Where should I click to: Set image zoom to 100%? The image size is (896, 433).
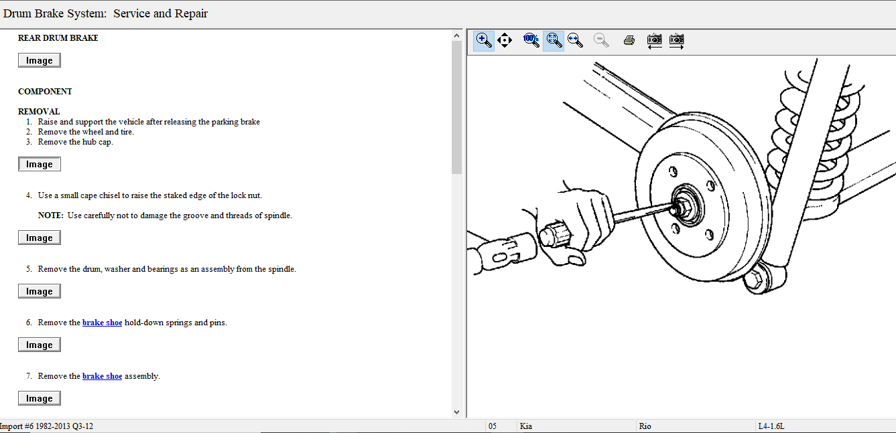point(531,40)
